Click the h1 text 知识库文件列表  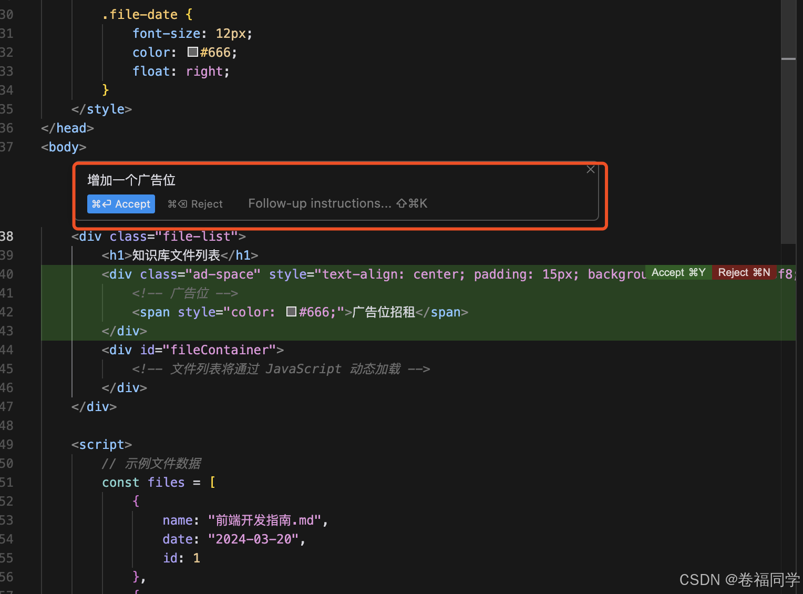(x=176, y=255)
